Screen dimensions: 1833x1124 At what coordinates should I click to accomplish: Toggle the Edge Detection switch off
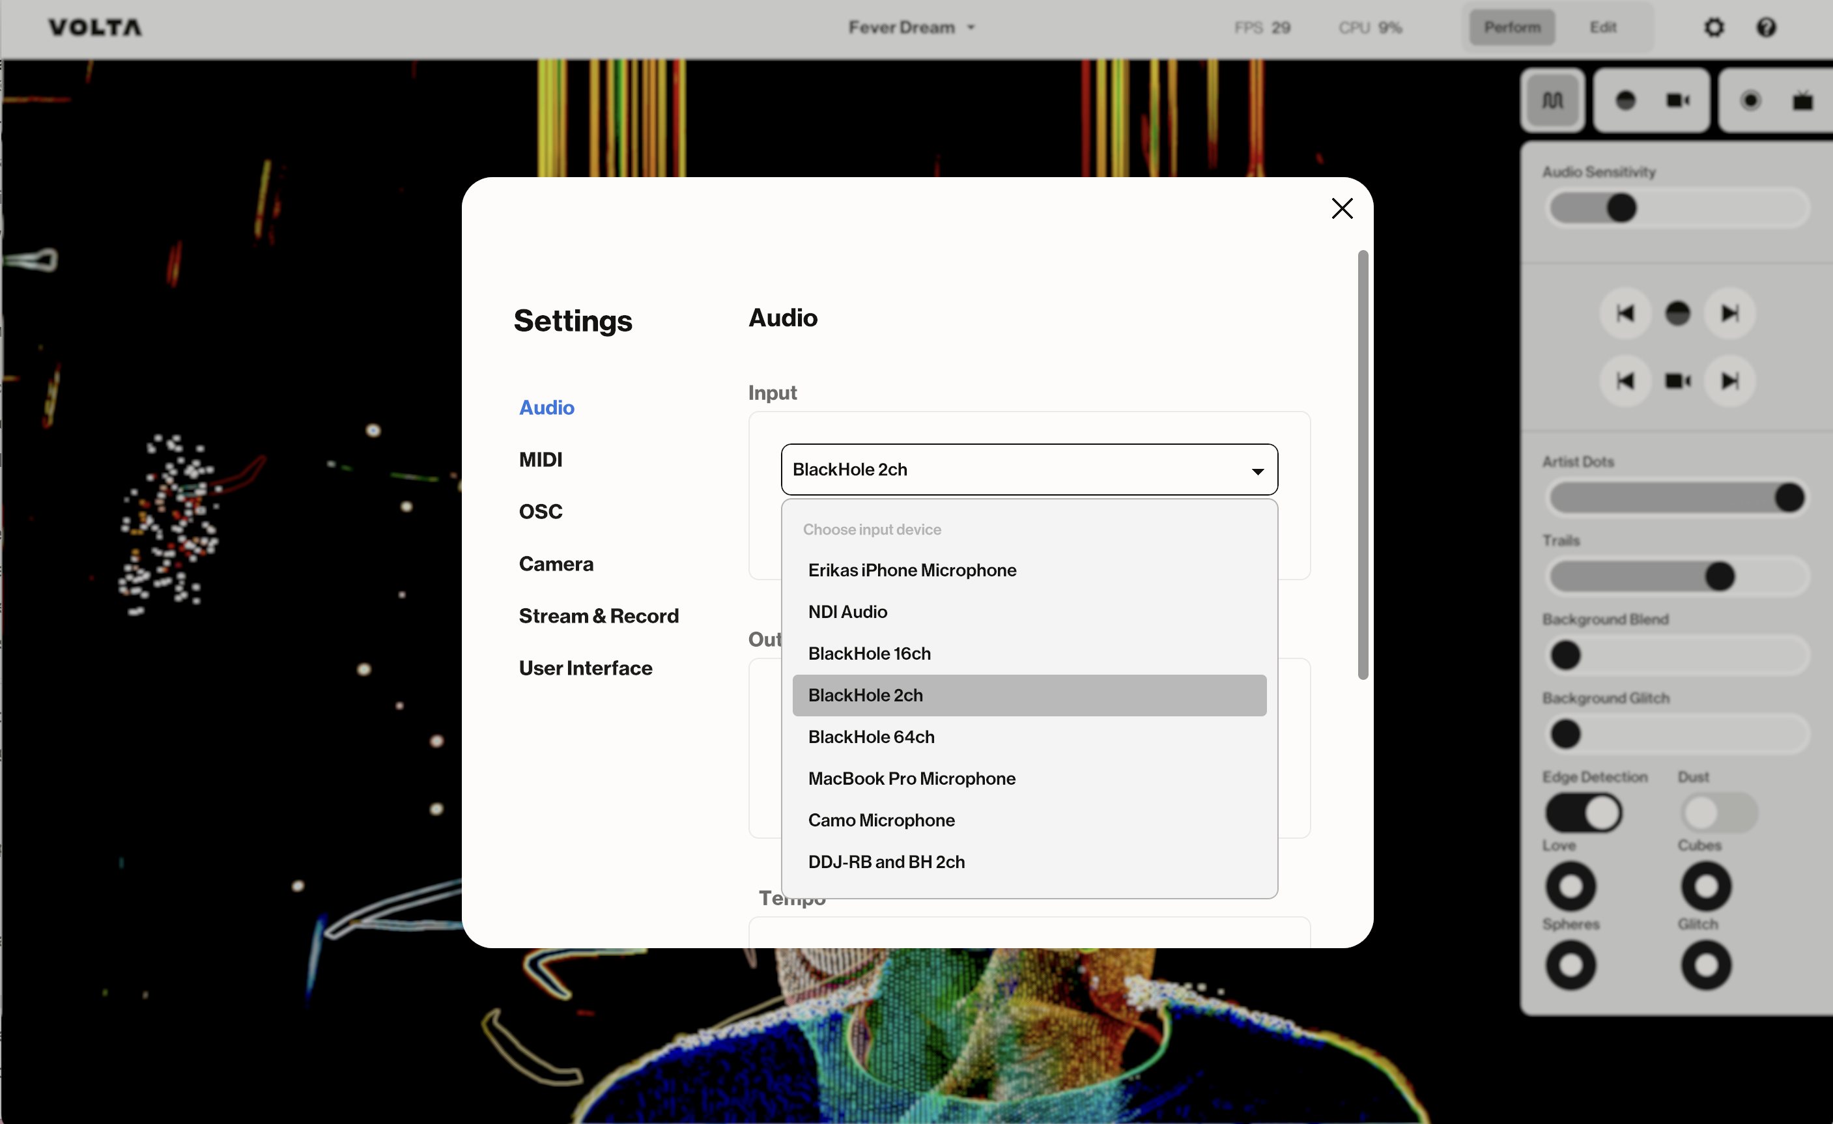coord(1583,812)
